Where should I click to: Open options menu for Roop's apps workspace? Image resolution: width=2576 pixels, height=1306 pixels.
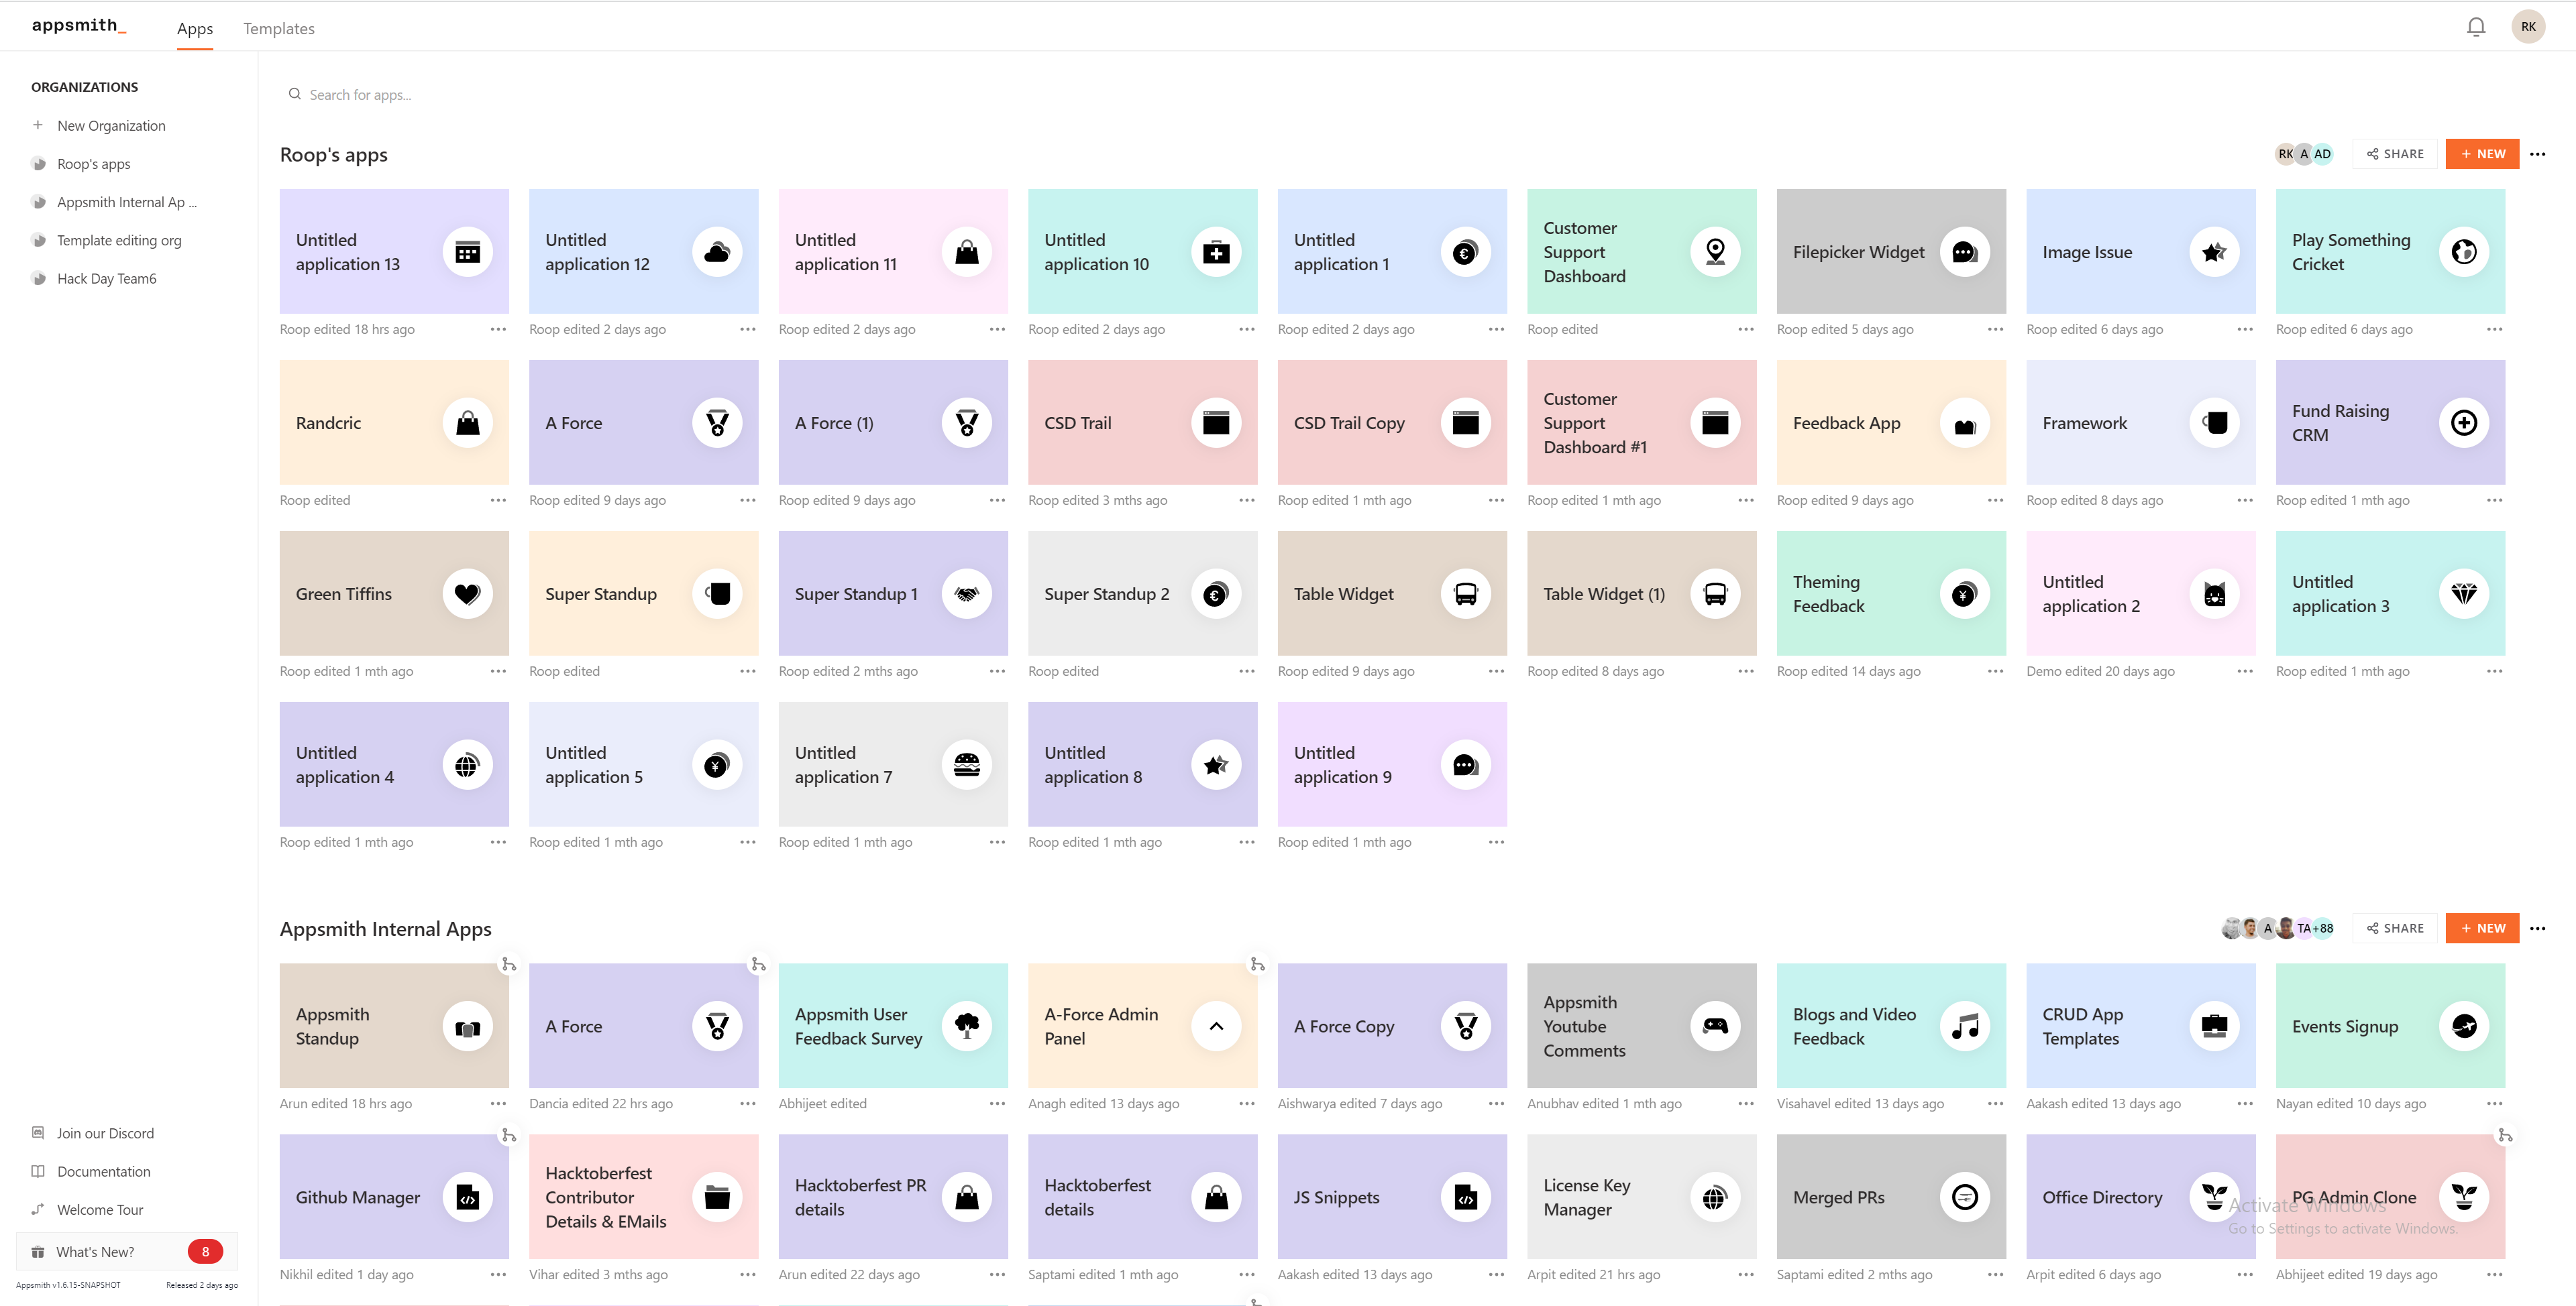[x=2538, y=154]
